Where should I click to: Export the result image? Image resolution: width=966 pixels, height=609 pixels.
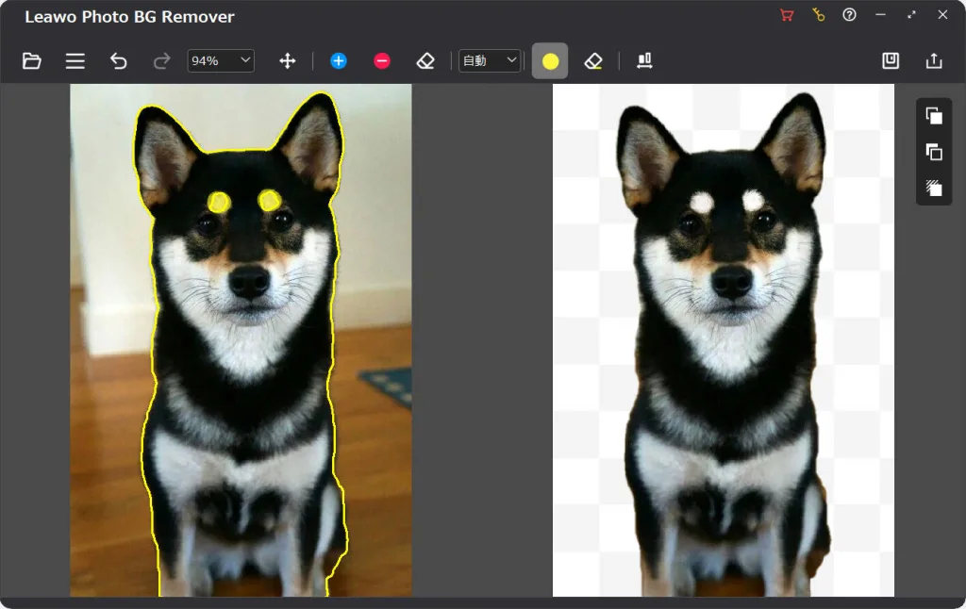[x=934, y=61]
